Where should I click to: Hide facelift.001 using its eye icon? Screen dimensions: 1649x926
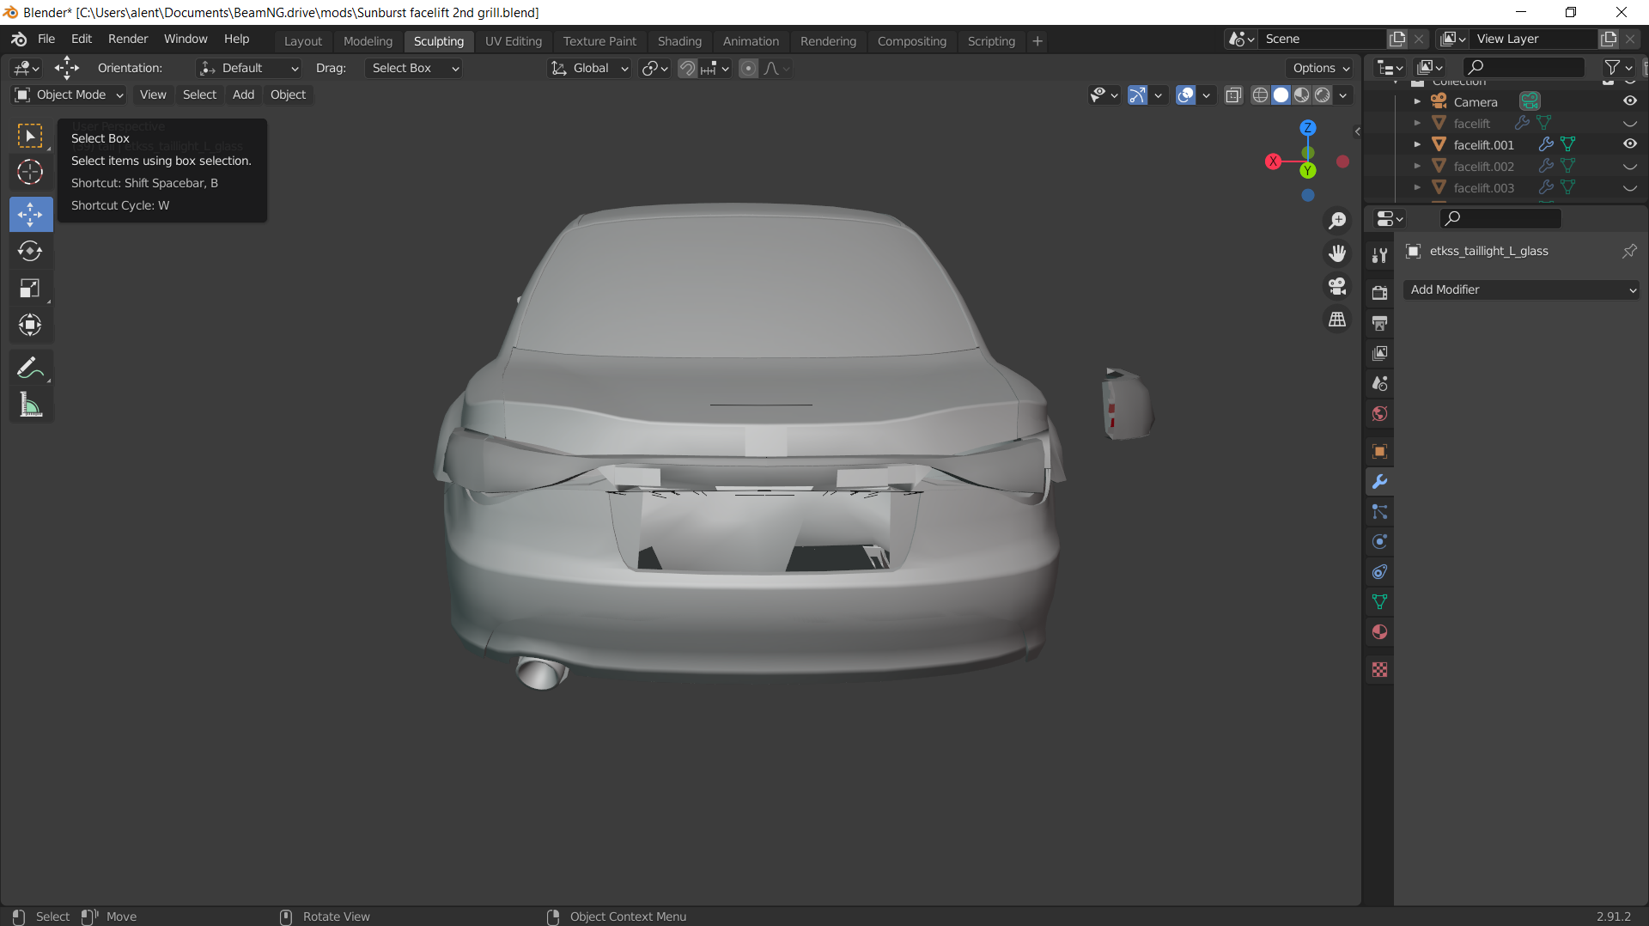click(x=1629, y=144)
